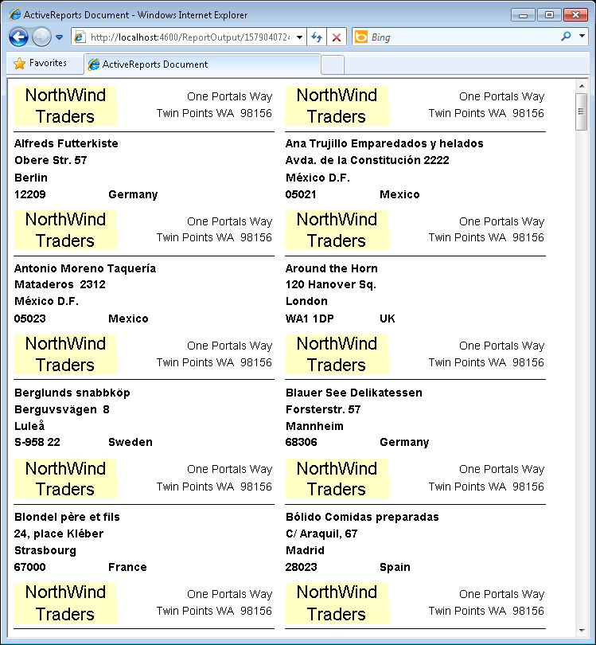Click postal code 68306
596x645 pixels.
[302, 442]
